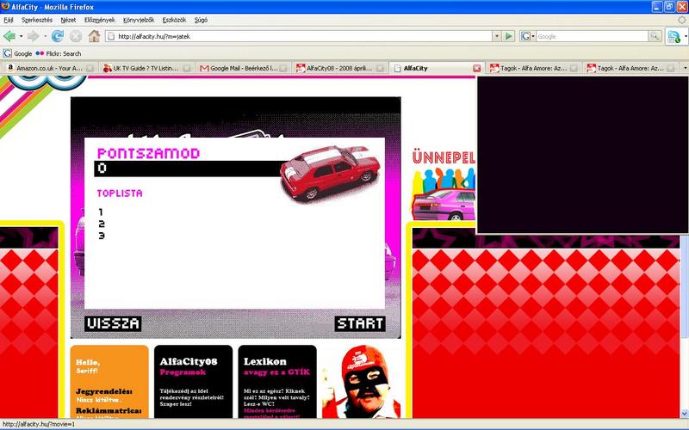This screenshot has height=430, width=689.
Task: Close the active AlfaCity tab
Action: point(477,68)
